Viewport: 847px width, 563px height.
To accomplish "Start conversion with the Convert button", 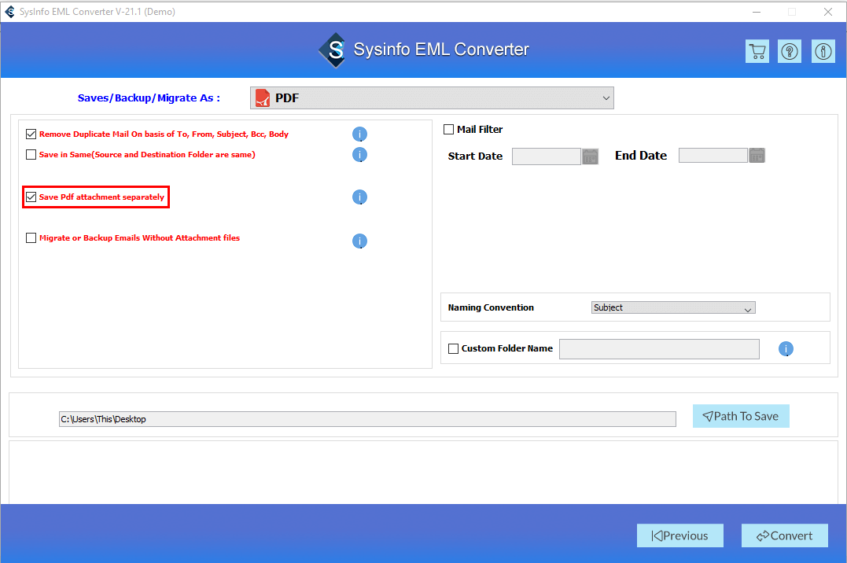I will click(x=784, y=535).
